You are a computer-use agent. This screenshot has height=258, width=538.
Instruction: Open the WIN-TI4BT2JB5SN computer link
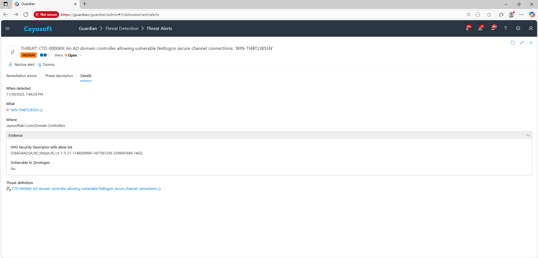tap(25, 110)
